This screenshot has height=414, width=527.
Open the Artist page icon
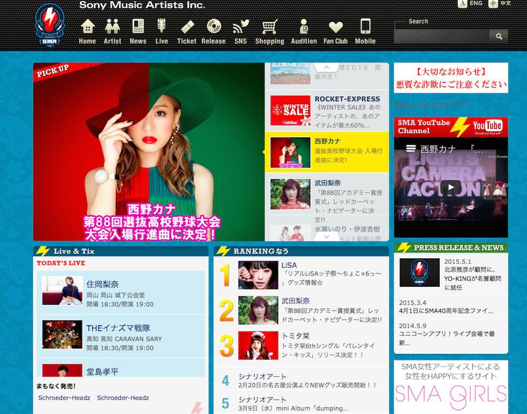pos(112,27)
